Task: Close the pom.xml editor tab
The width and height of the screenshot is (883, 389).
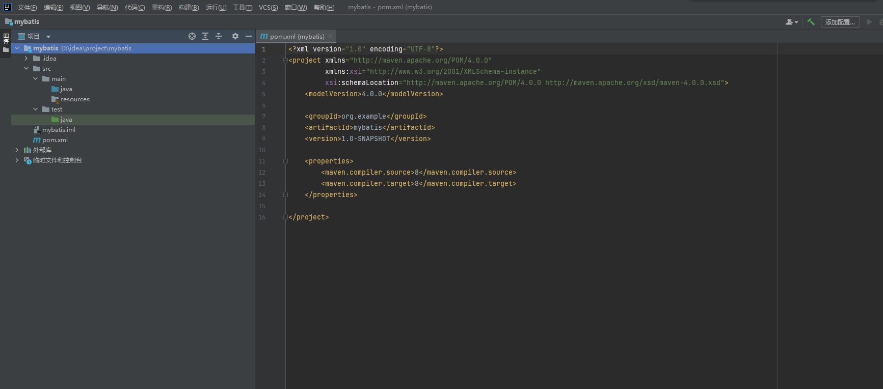Action: (330, 36)
